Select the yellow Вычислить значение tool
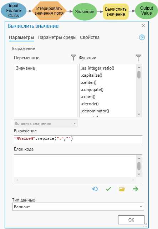Image resolution: width=158 pixels, height=229 pixels. point(116,12)
